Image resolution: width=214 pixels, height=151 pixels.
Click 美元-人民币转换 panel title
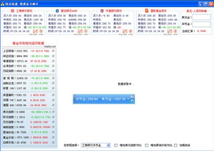[196, 11]
